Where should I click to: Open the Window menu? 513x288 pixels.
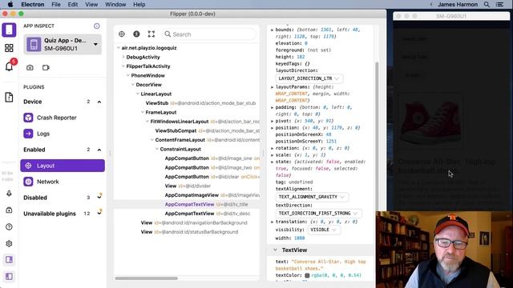coord(115,5)
